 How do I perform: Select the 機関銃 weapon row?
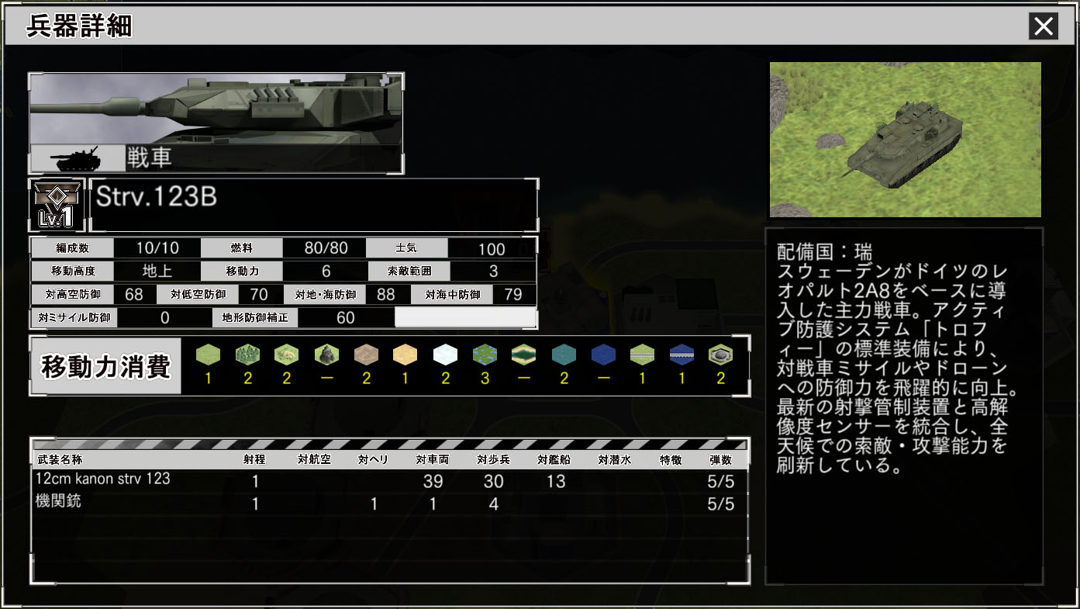coord(390,503)
